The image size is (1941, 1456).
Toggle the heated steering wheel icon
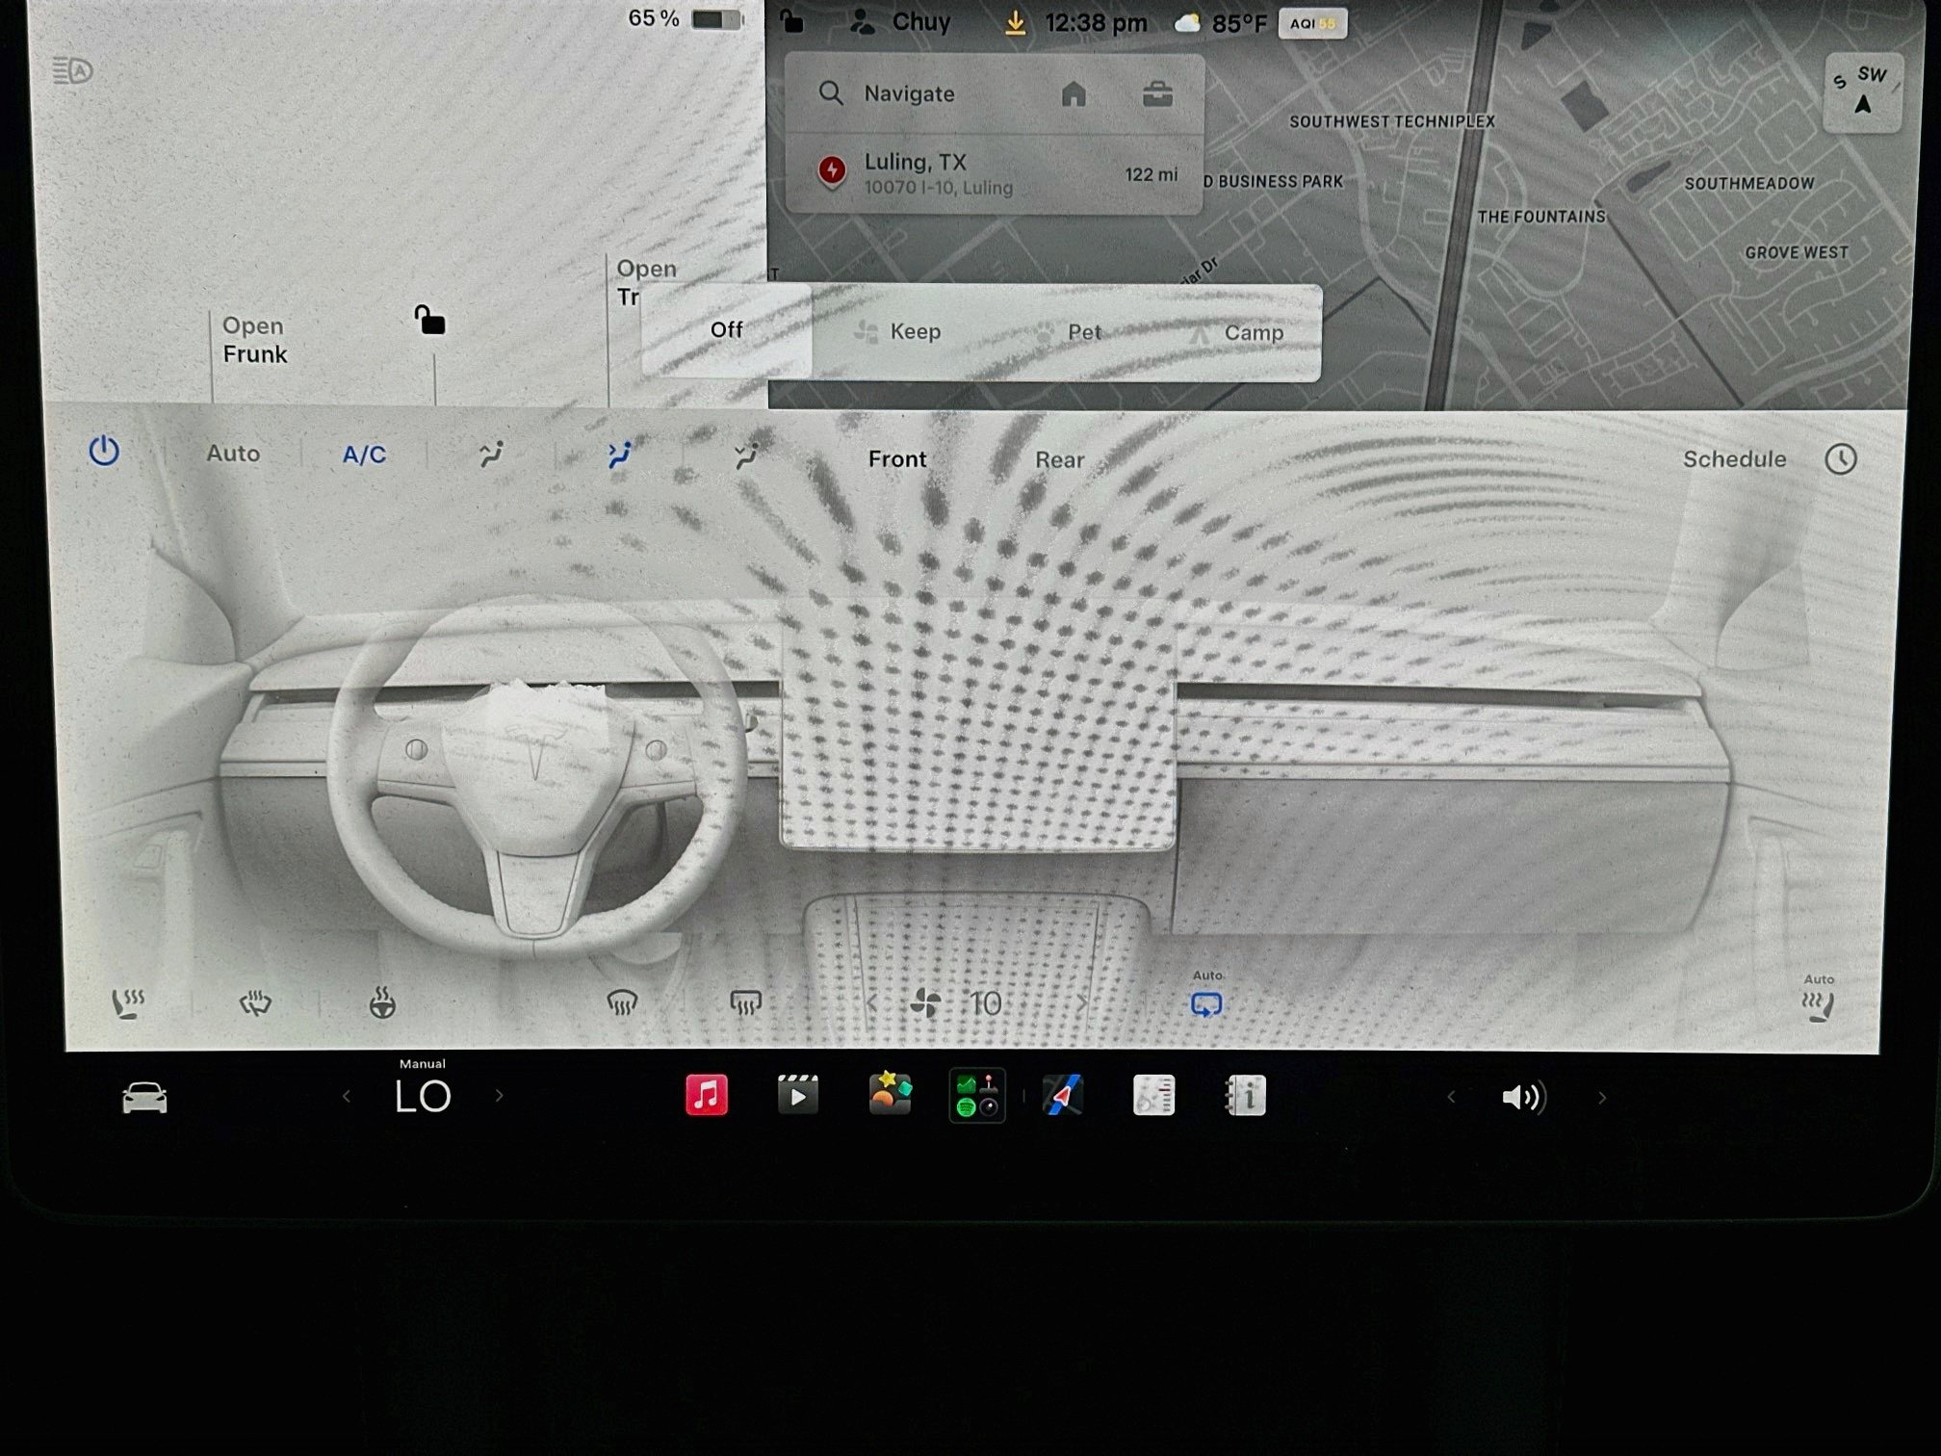[382, 1003]
